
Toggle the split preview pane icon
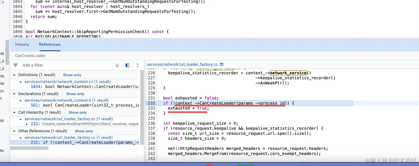(127, 65)
